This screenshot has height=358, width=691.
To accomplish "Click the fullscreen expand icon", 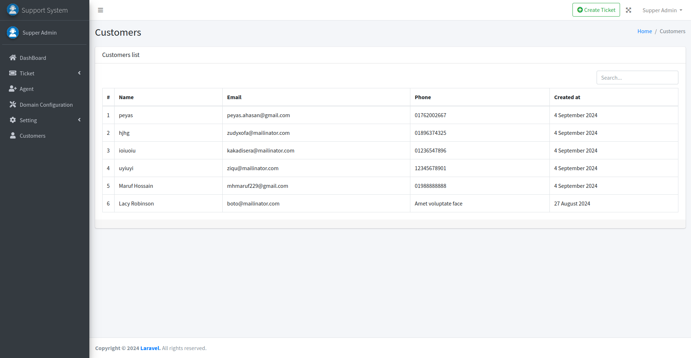I will [x=628, y=10].
